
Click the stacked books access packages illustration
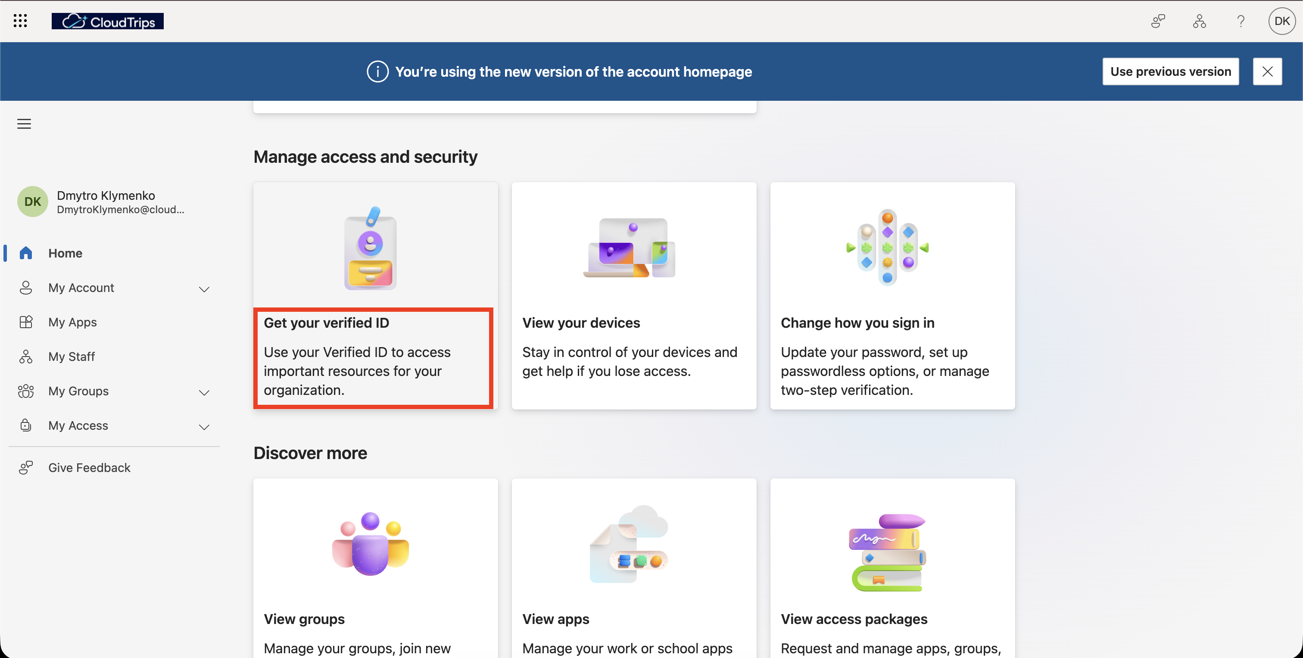(888, 552)
